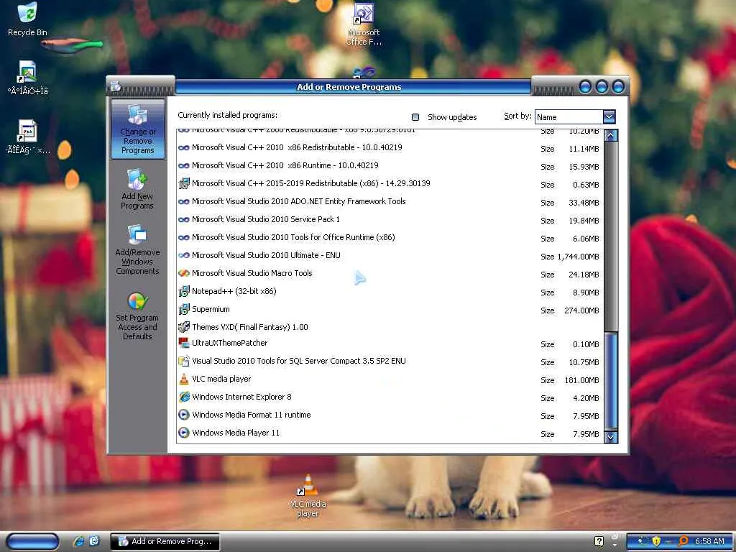Click Visual Studio 2010 Ultimate ENU icon
The image size is (736, 552).
[x=184, y=255]
